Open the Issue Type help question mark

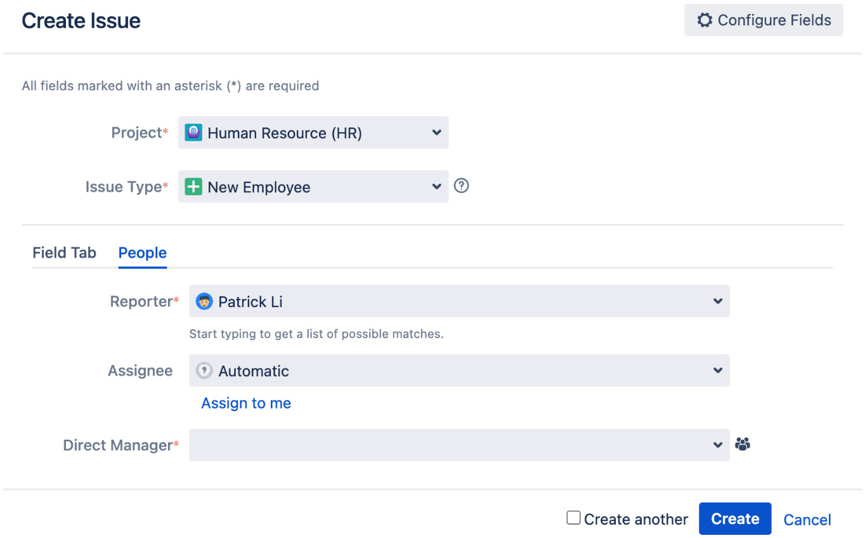pos(461,186)
